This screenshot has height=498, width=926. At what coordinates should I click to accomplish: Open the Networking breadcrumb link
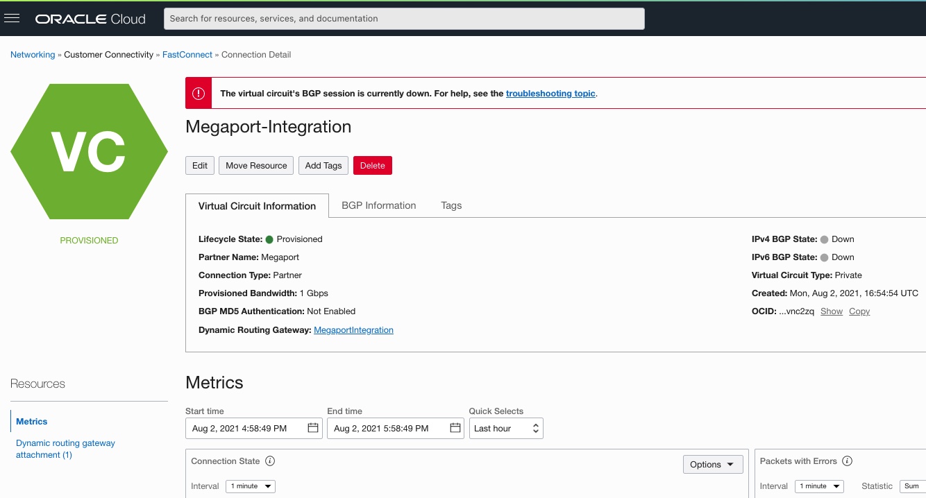coord(33,55)
